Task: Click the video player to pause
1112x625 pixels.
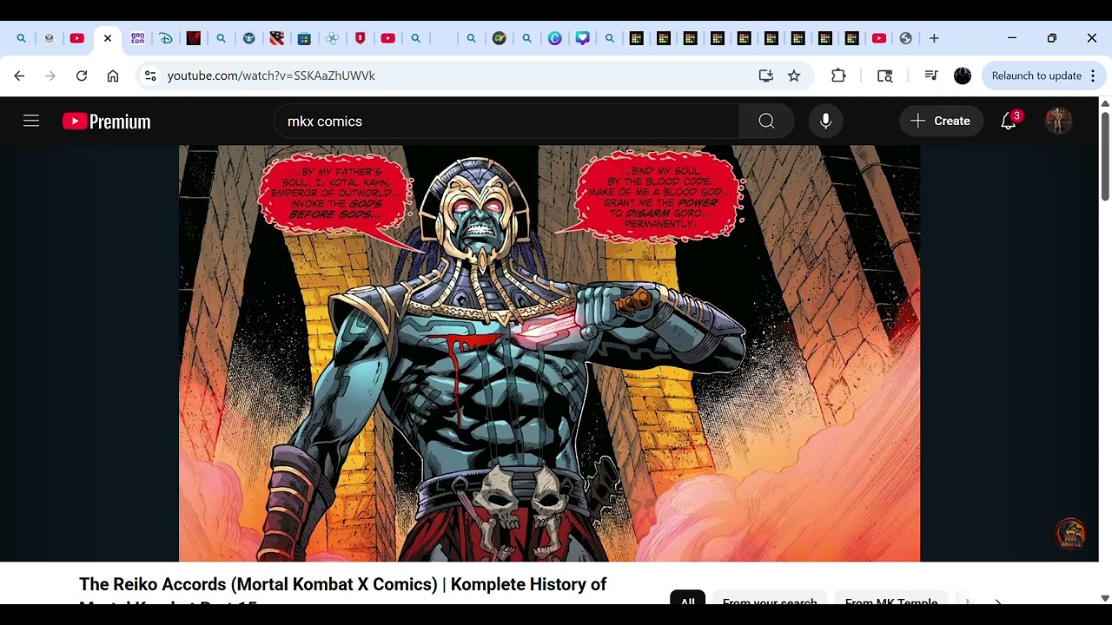Action: (549, 353)
